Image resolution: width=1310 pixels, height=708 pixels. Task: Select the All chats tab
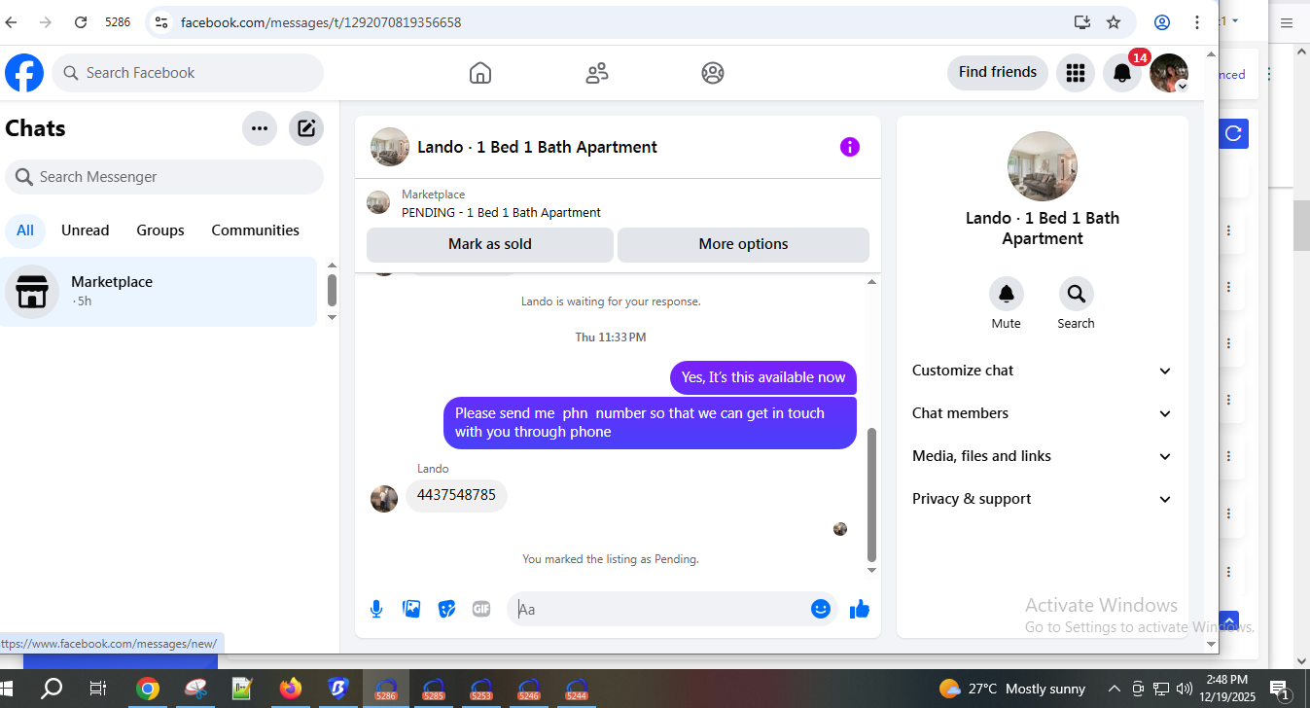pos(25,230)
